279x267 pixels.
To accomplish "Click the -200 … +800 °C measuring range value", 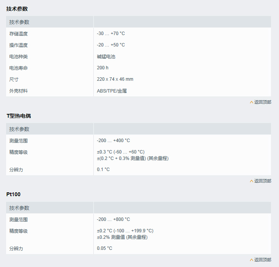I will (x=113, y=219).
